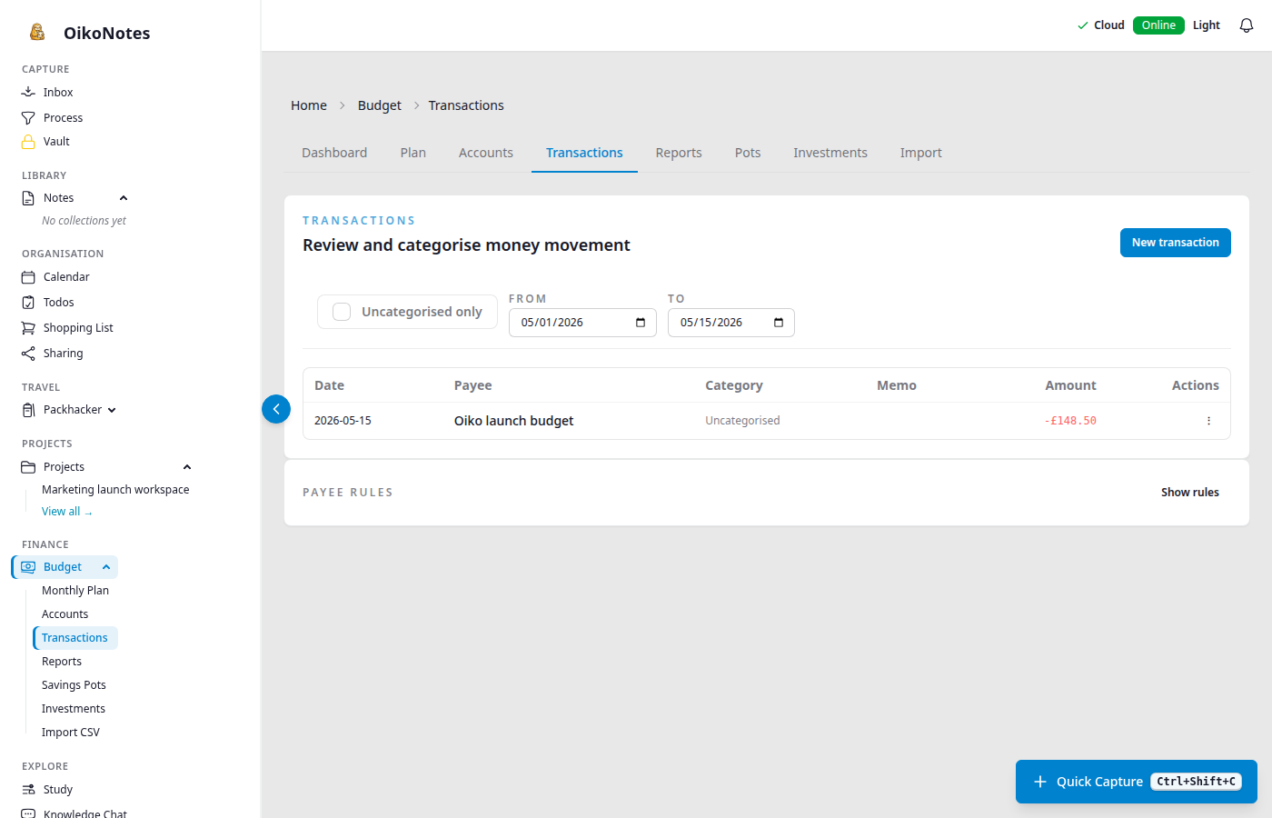Click the Study icon
Screen dimensions: 1272x818
[x=28, y=790]
